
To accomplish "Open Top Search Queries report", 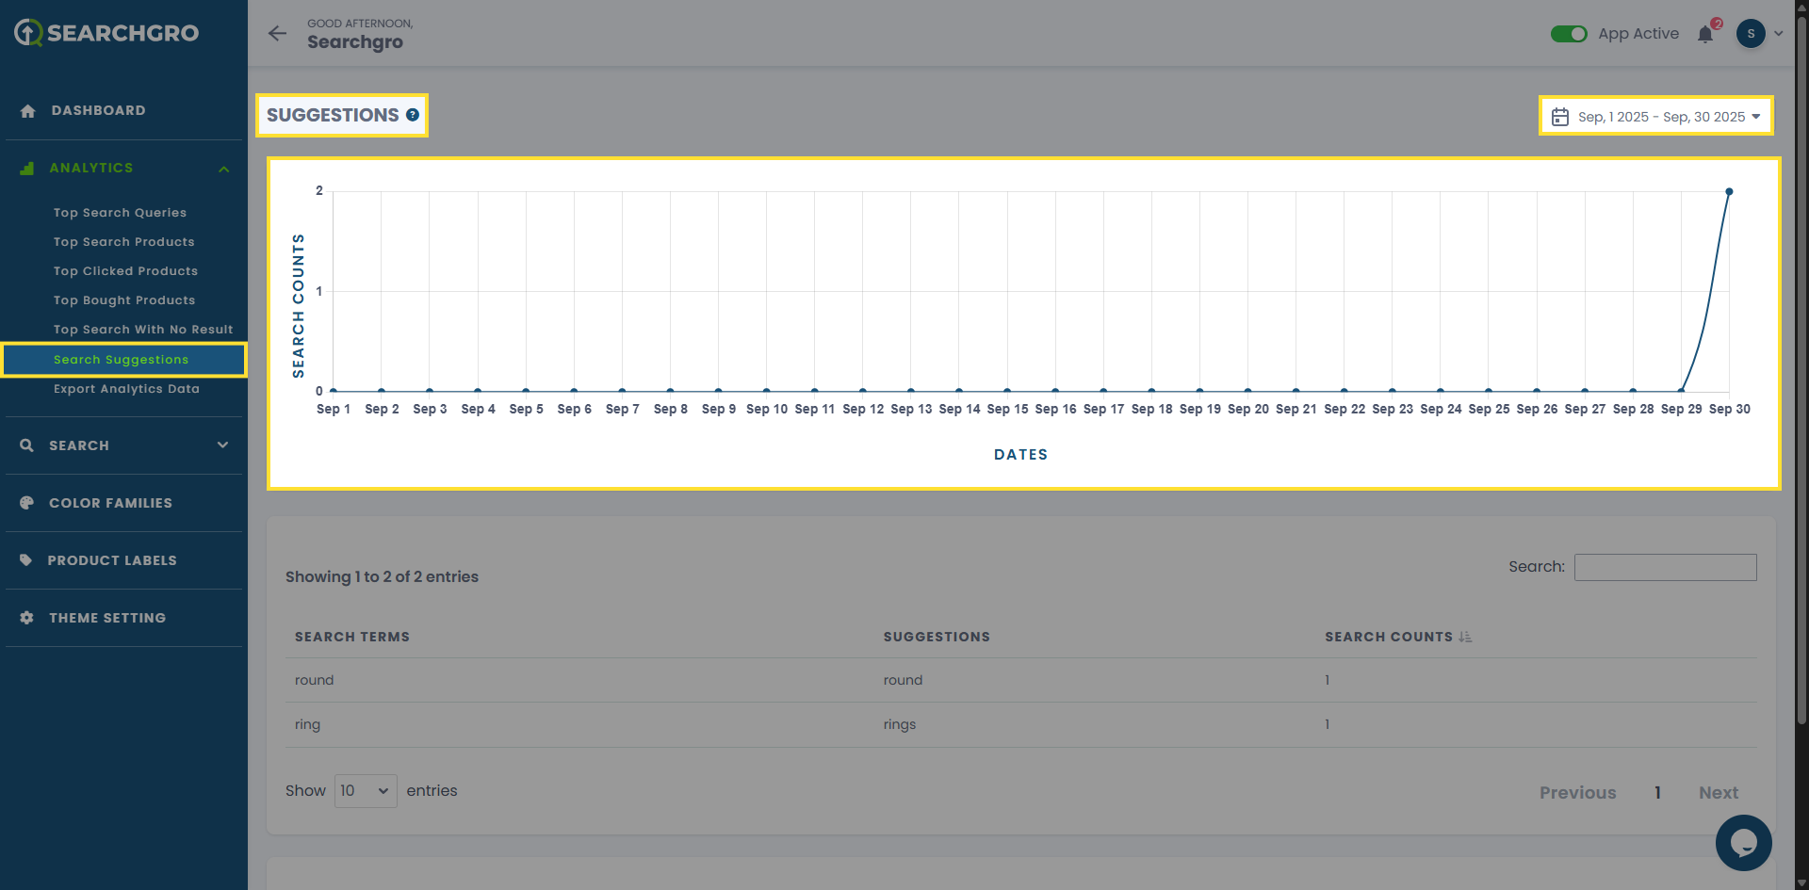I will 120,213.
